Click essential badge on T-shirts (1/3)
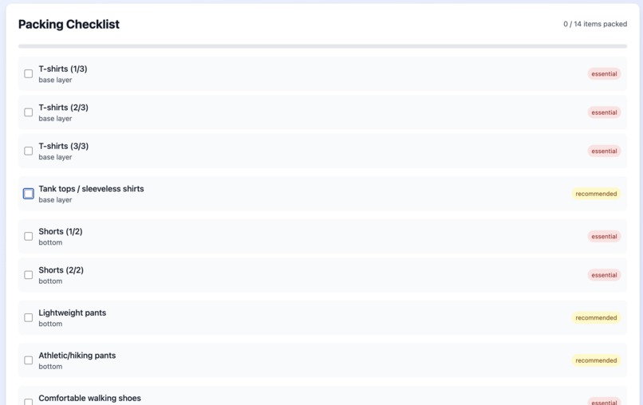The height and width of the screenshot is (405, 643). [x=604, y=74]
